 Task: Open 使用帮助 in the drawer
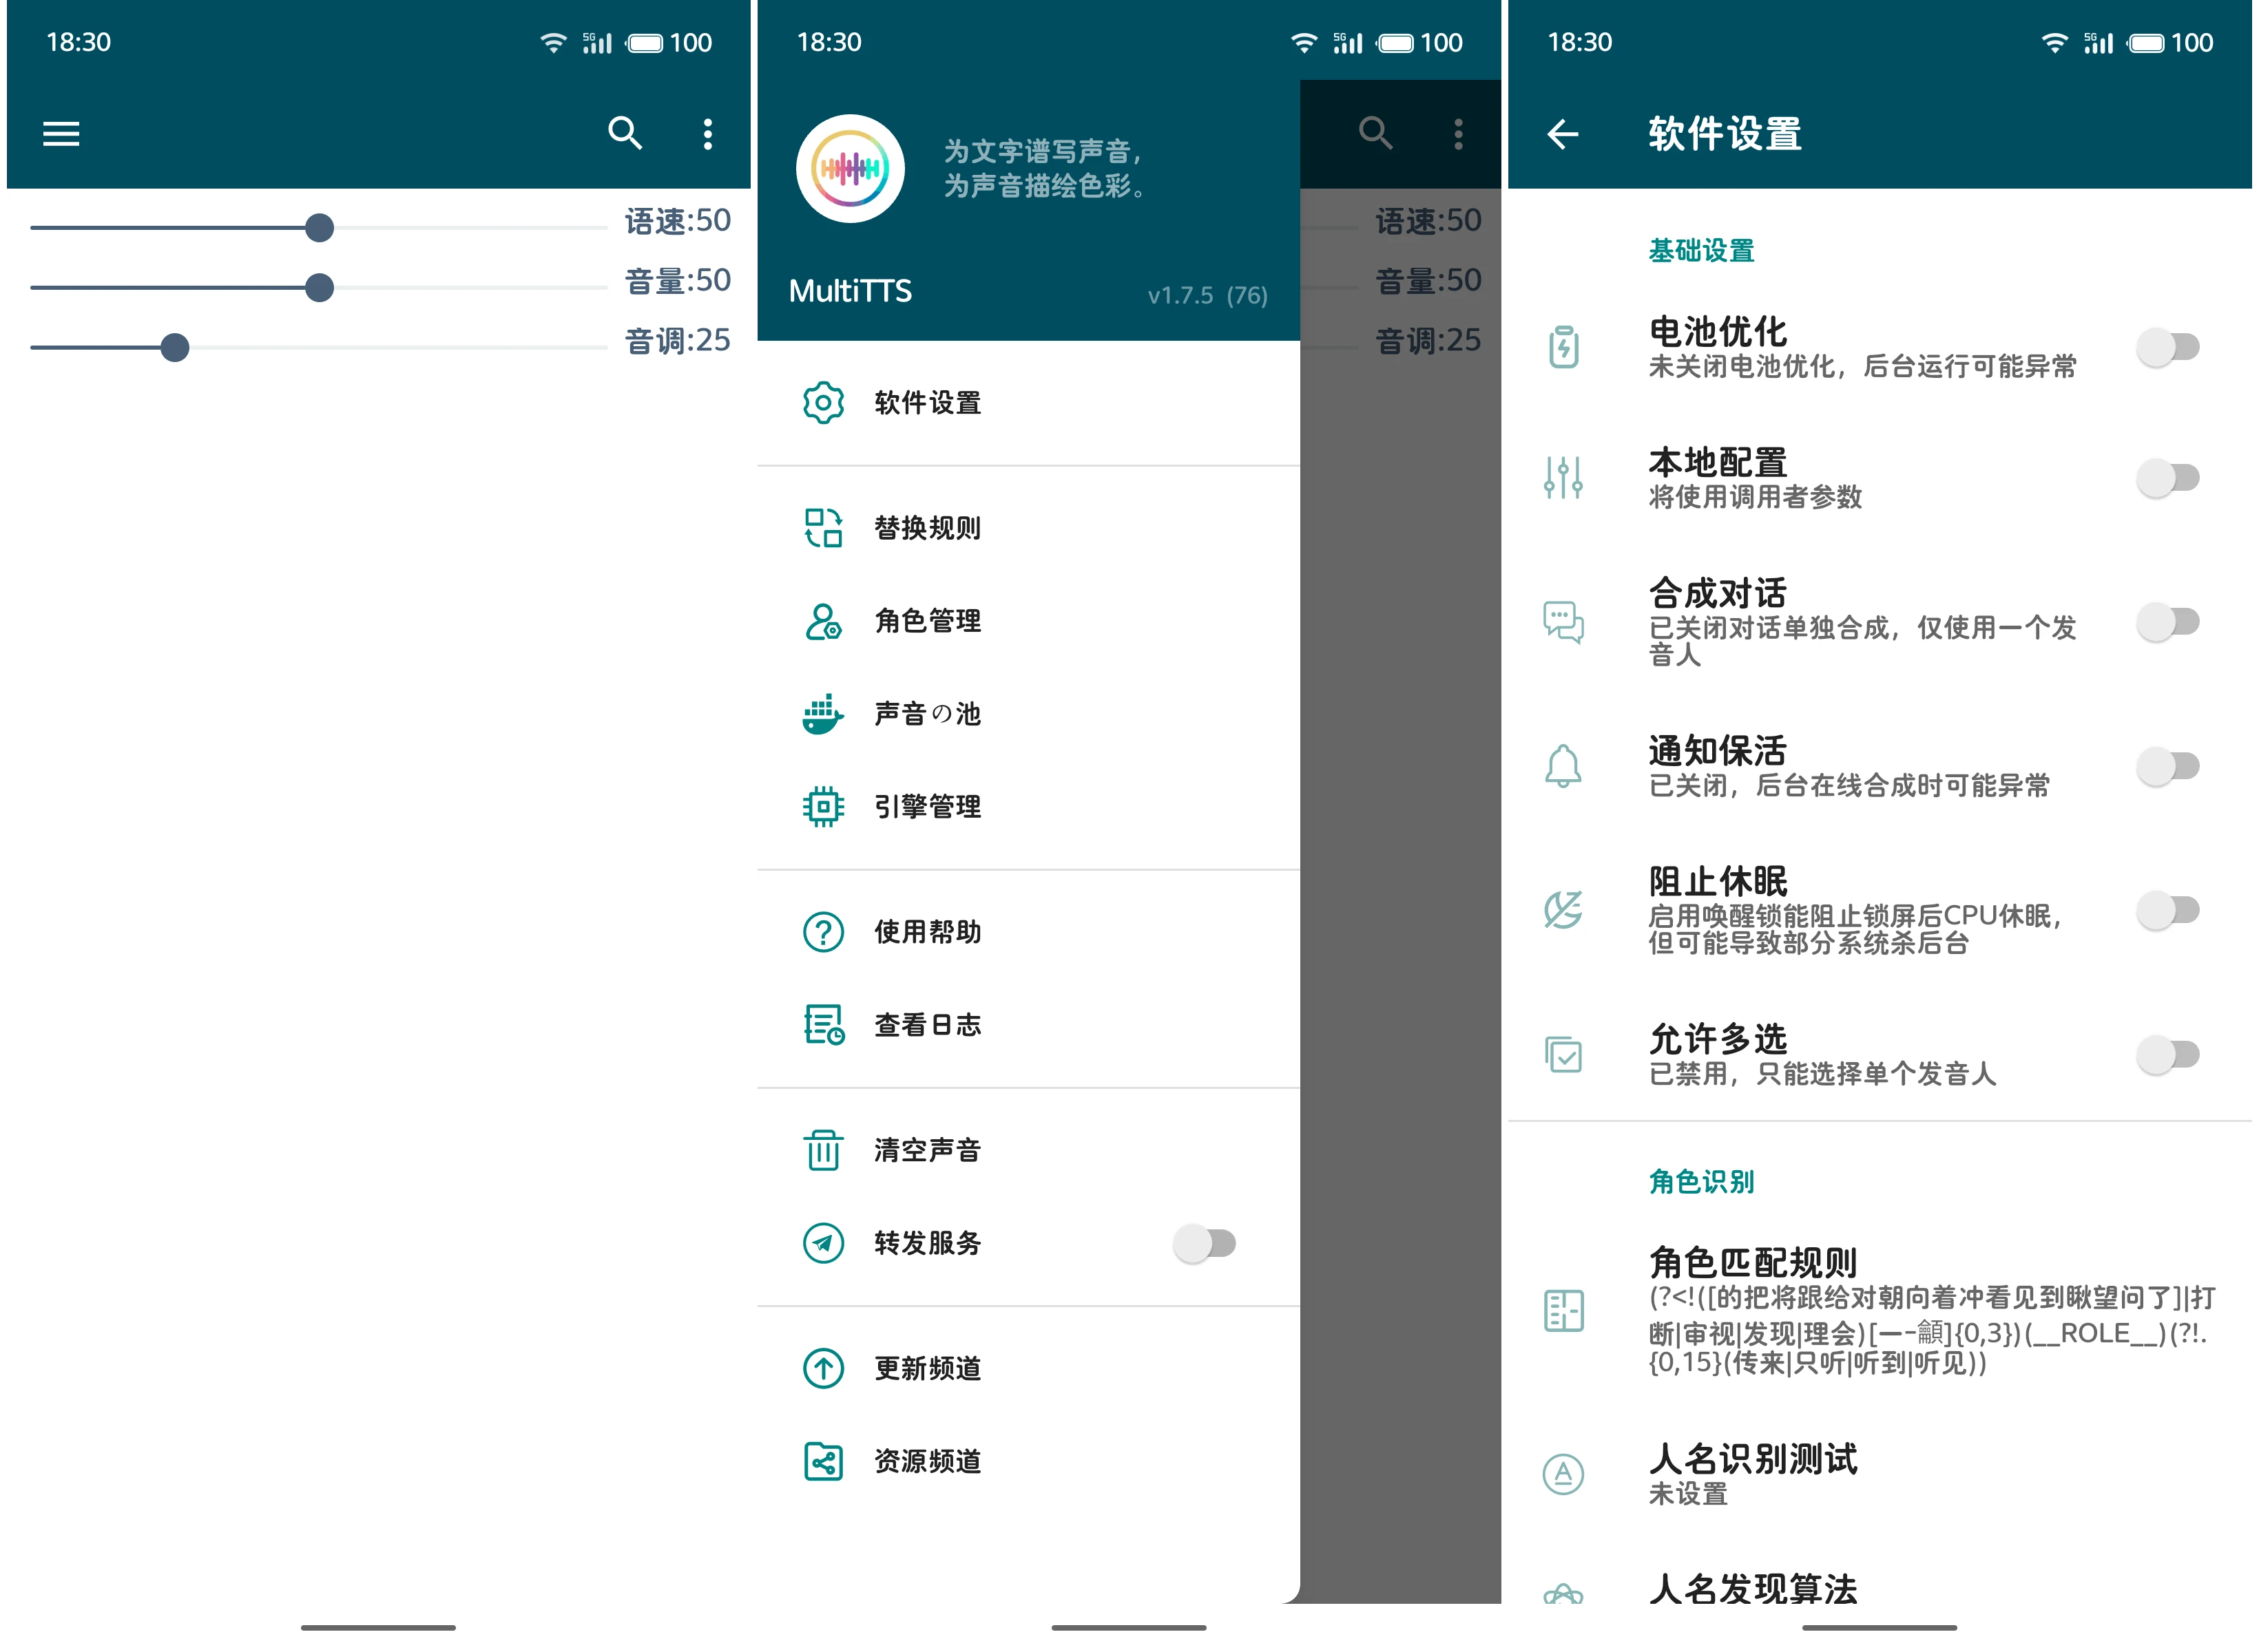[x=1028, y=932]
